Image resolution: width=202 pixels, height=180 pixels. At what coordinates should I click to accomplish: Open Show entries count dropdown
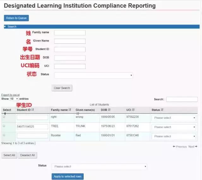click(x=14, y=99)
